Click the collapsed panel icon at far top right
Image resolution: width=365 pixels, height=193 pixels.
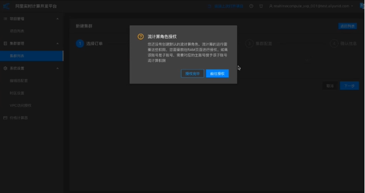coord(362,6)
